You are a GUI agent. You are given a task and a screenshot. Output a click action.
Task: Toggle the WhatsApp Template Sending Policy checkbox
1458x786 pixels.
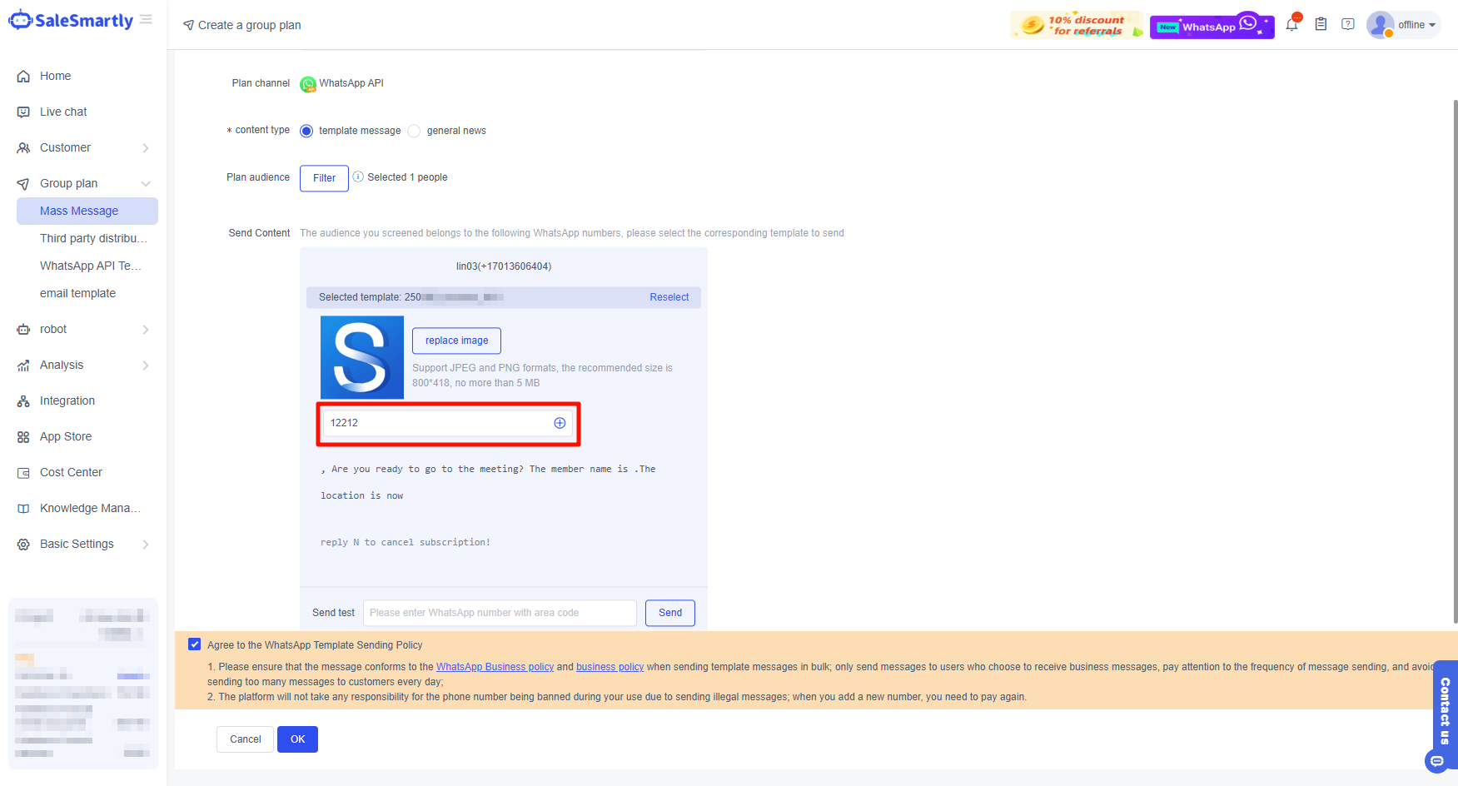tap(195, 644)
